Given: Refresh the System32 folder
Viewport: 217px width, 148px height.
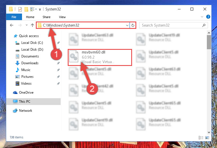Looking at the screenshot, I should point(133,25).
